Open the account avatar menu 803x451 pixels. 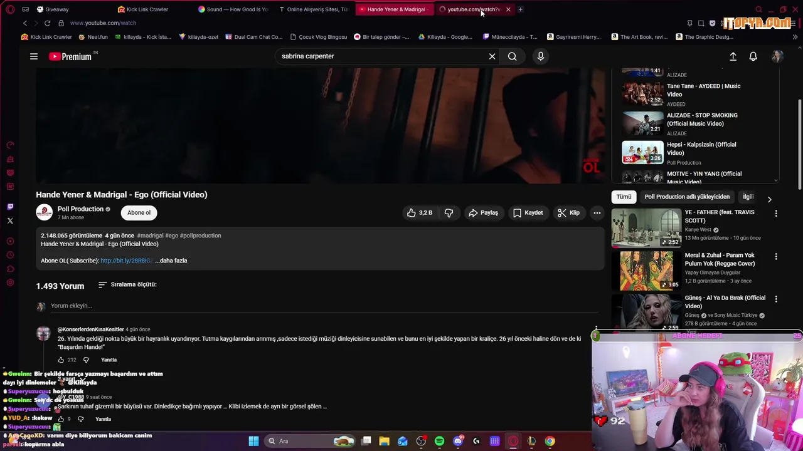[777, 56]
